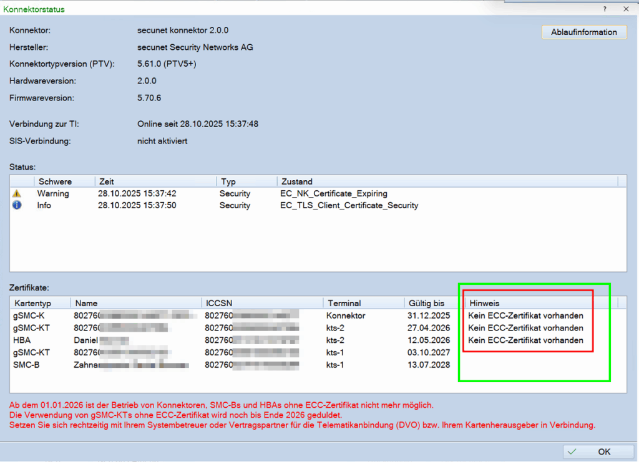
Task: Click the help question mark button
Action: (605, 9)
